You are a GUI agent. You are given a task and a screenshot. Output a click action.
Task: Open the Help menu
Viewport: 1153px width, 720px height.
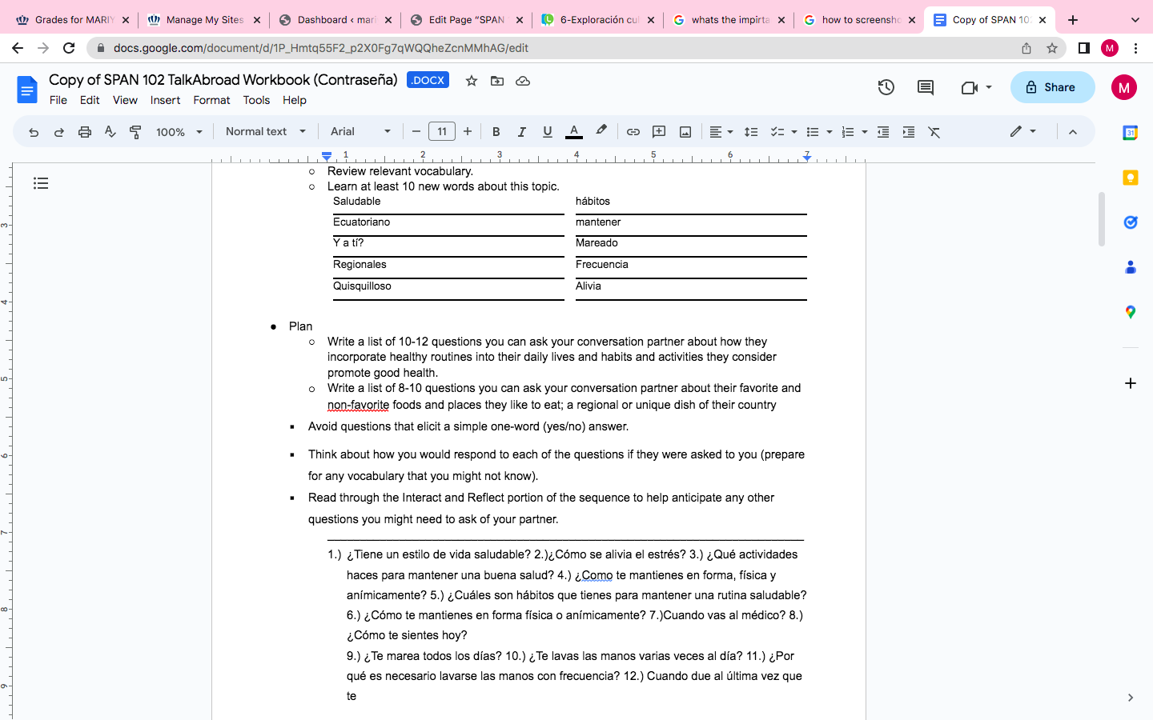(x=295, y=100)
